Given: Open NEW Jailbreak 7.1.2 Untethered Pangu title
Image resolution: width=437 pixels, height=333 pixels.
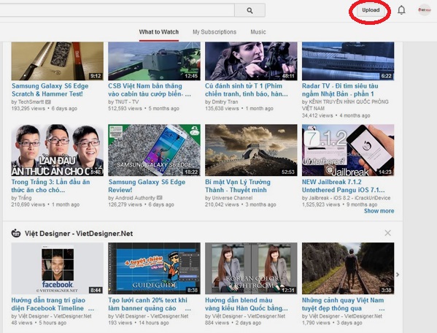Looking at the screenshot, I should [x=343, y=185].
